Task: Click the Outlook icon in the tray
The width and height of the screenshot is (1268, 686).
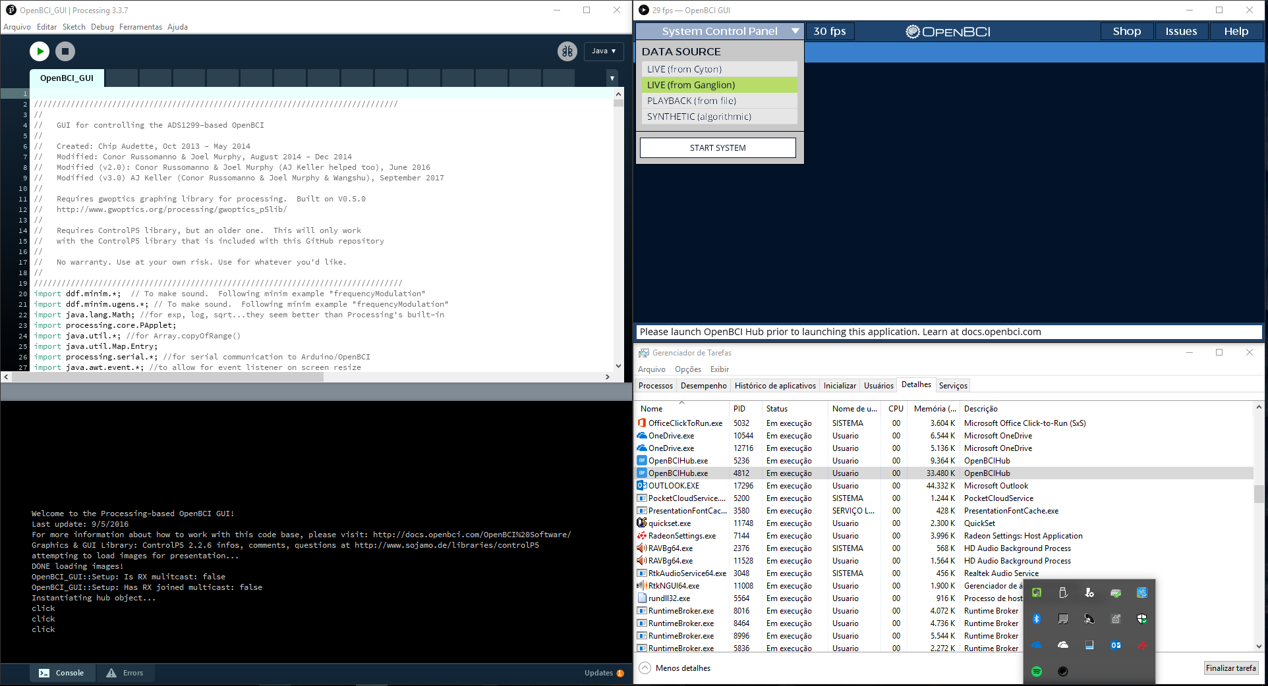Action: pos(1116,645)
